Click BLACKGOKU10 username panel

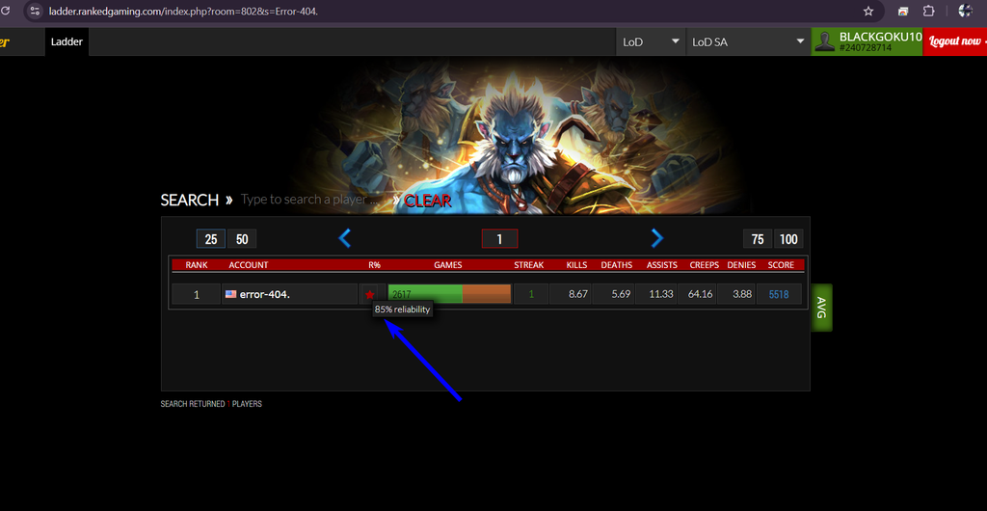[x=867, y=41]
